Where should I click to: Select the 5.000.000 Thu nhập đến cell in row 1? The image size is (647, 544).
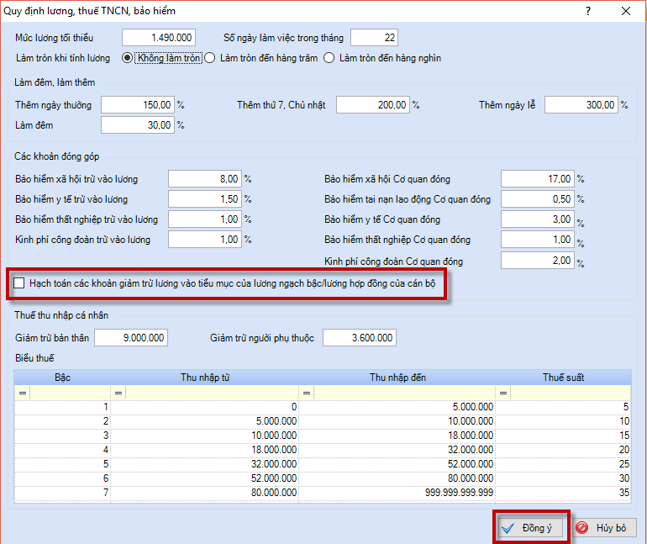(x=397, y=407)
